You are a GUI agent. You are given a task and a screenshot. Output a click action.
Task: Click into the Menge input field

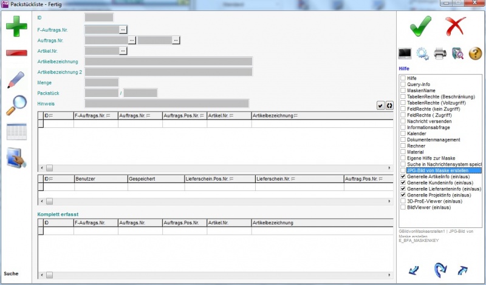coord(101,82)
